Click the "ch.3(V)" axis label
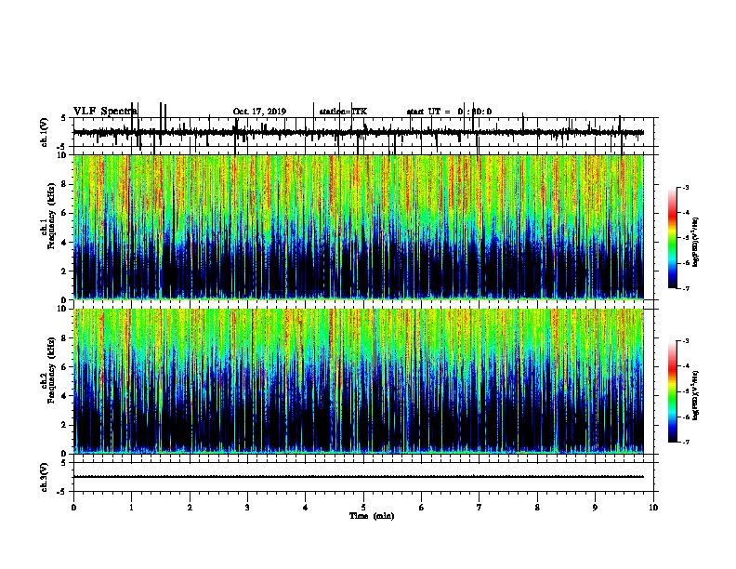Image resolution: width=736 pixels, height=569 pixels. point(45,477)
